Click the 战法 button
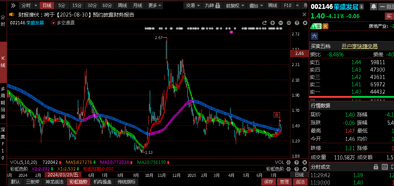394x186 pixels. point(300,182)
